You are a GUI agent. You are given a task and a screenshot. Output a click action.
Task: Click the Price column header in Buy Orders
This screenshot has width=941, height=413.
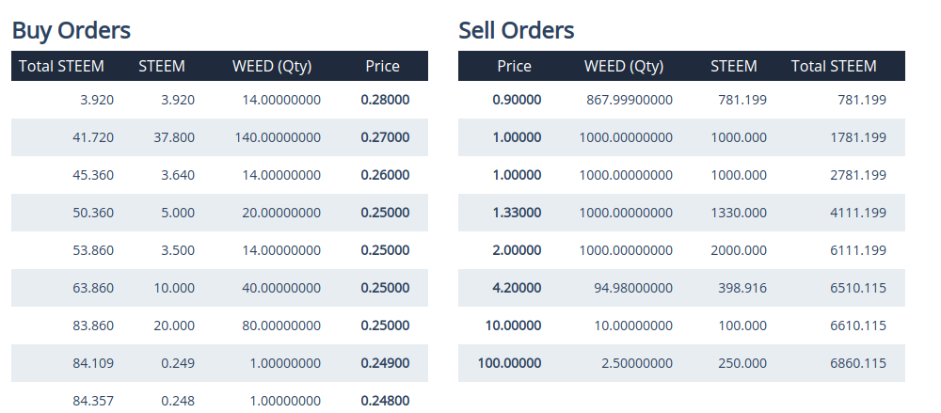pos(382,66)
